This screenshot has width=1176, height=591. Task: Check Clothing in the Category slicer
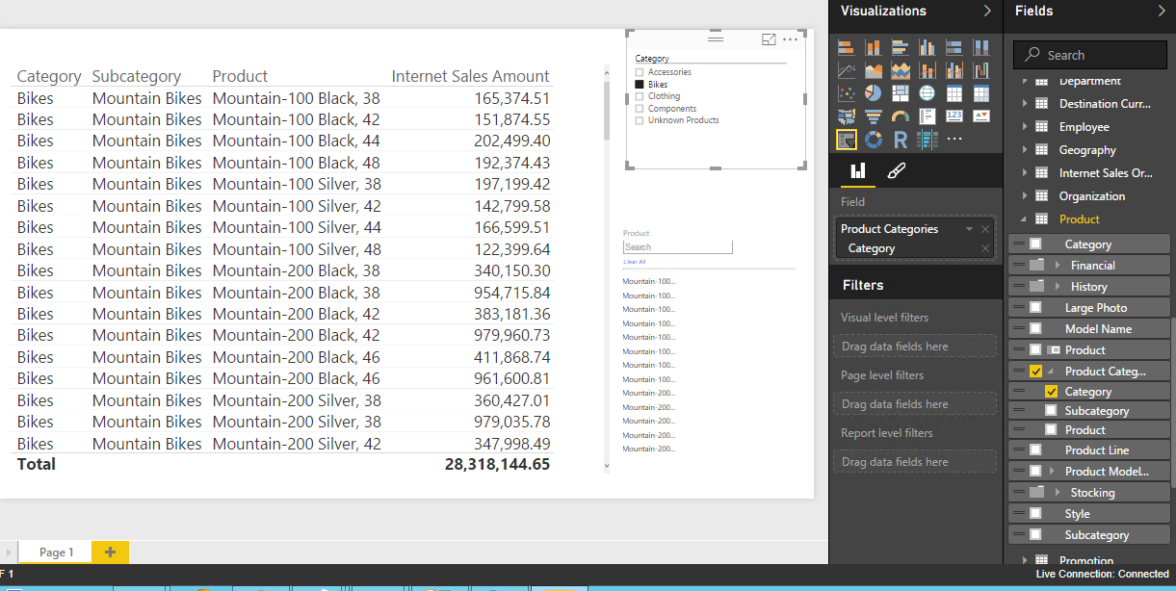(x=640, y=96)
